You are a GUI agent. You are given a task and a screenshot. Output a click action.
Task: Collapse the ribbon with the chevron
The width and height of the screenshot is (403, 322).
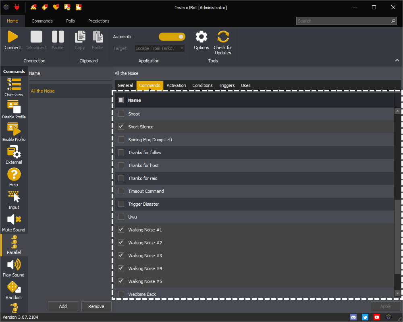[x=397, y=60]
